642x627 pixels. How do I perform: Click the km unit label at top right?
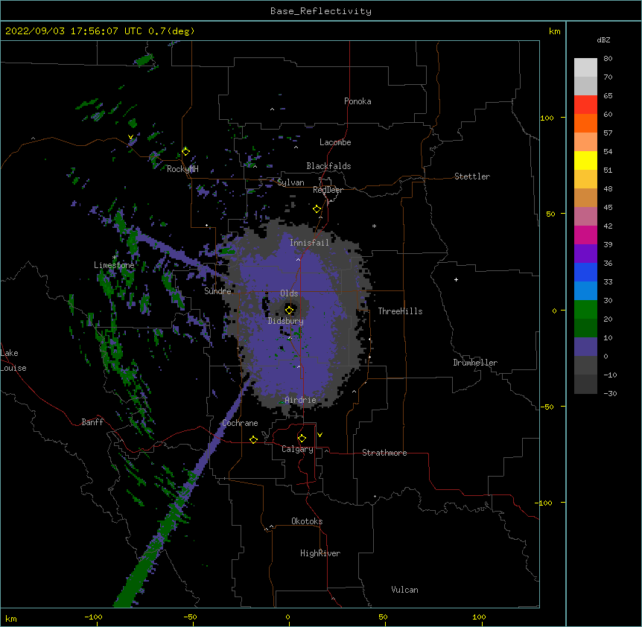[555, 31]
